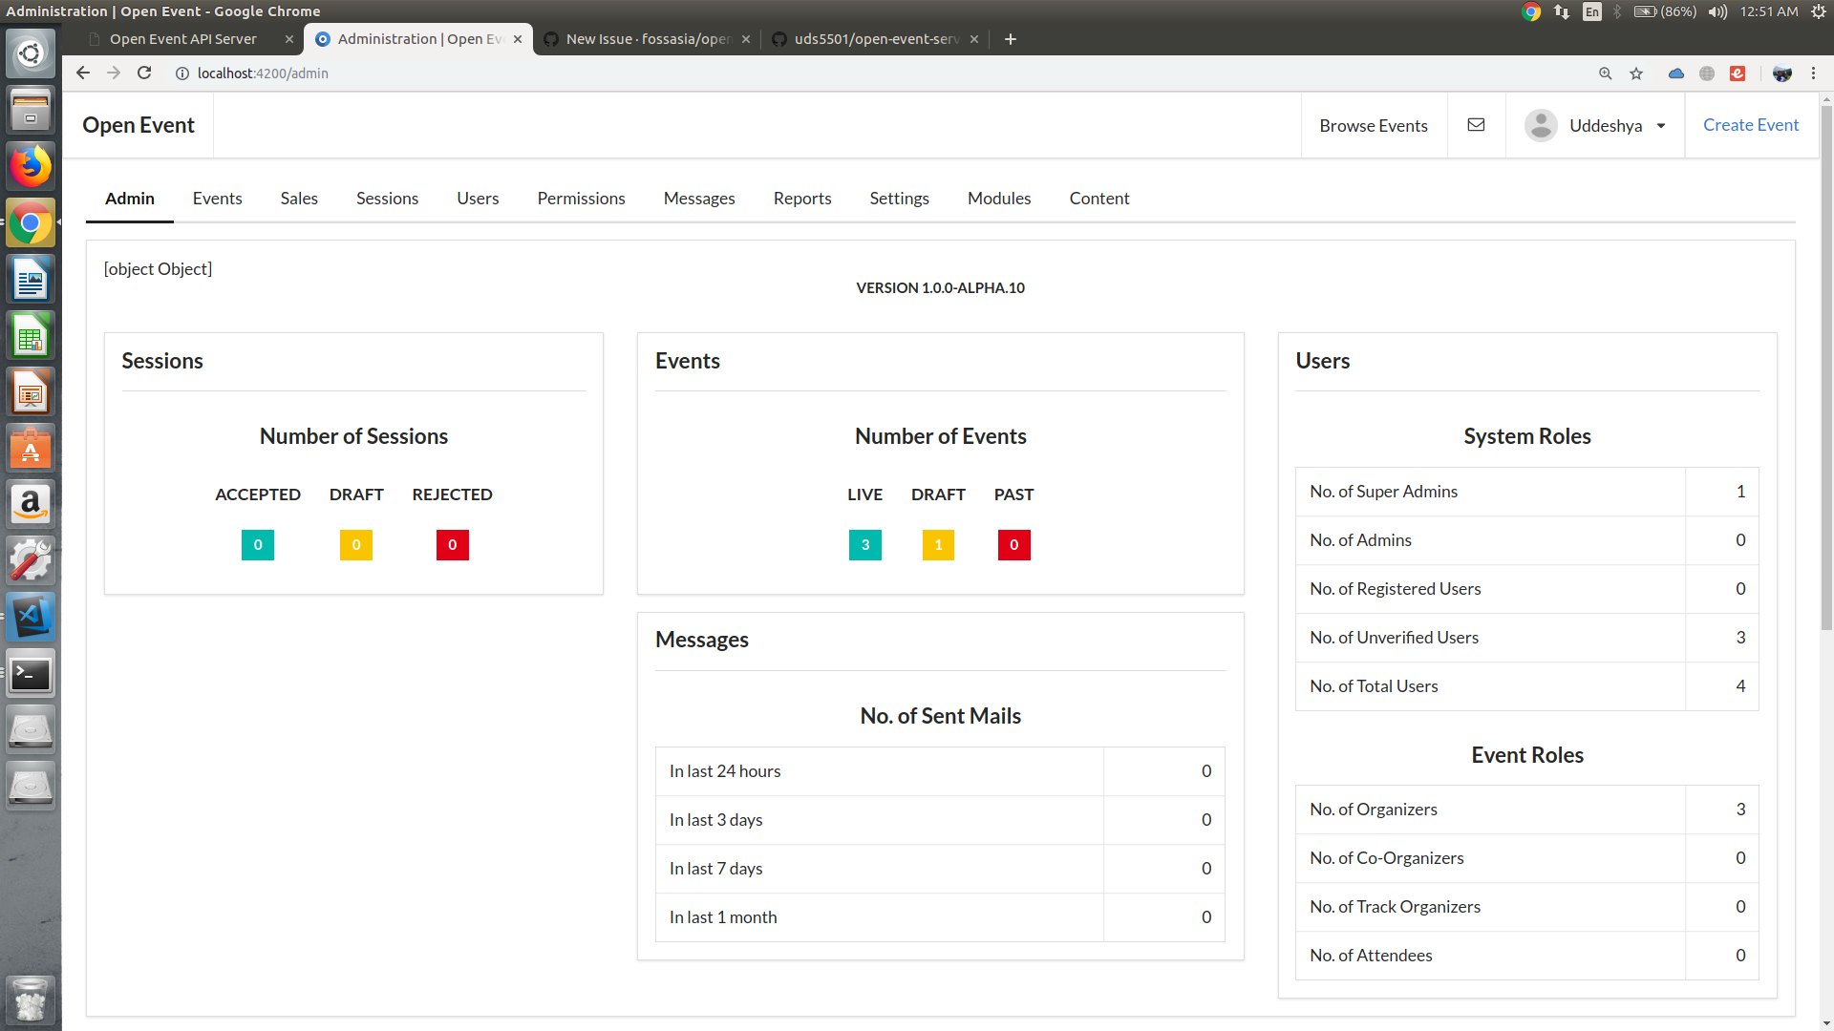The height and width of the screenshot is (1031, 1834).
Task: Open the Settings admin tab
Action: coord(899,199)
